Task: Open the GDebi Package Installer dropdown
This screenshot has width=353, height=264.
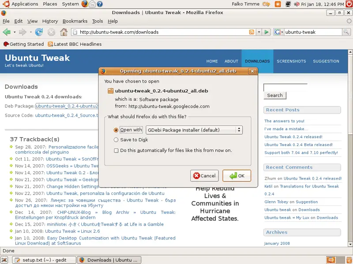Action: coord(194,130)
